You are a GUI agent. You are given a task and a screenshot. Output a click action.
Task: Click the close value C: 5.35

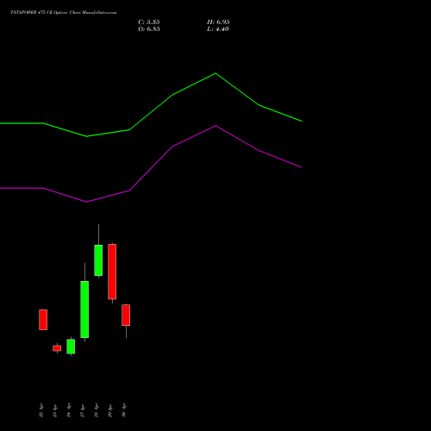pos(149,22)
